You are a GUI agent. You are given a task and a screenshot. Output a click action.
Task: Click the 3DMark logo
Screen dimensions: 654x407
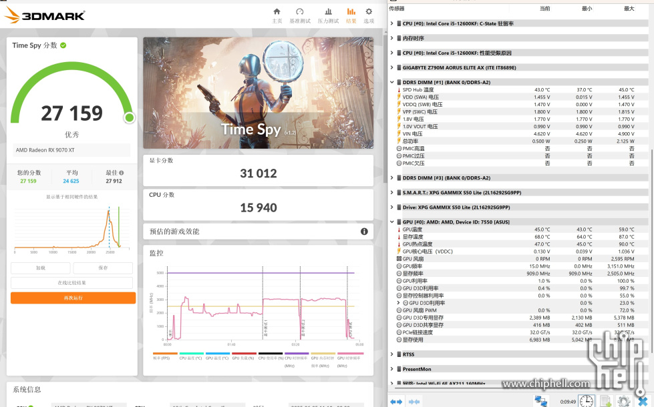(x=45, y=15)
